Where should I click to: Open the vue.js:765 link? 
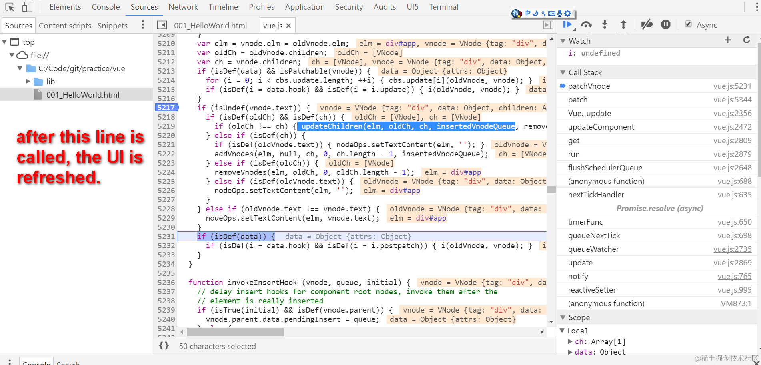click(x=735, y=276)
